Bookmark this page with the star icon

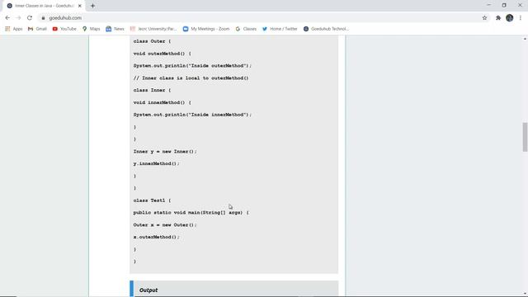(x=484, y=18)
